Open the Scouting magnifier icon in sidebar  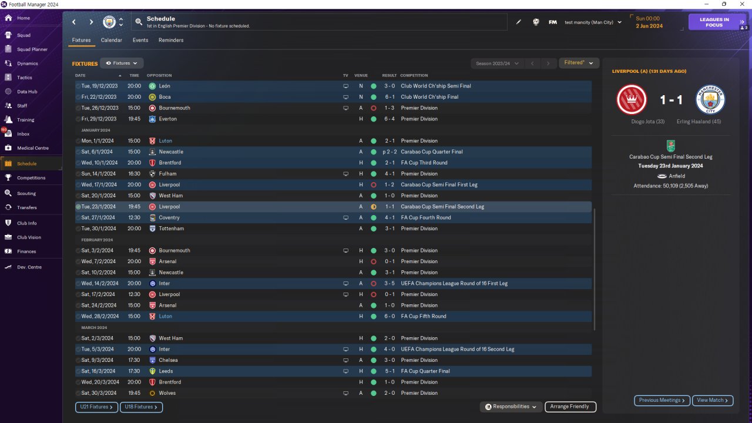click(8, 193)
